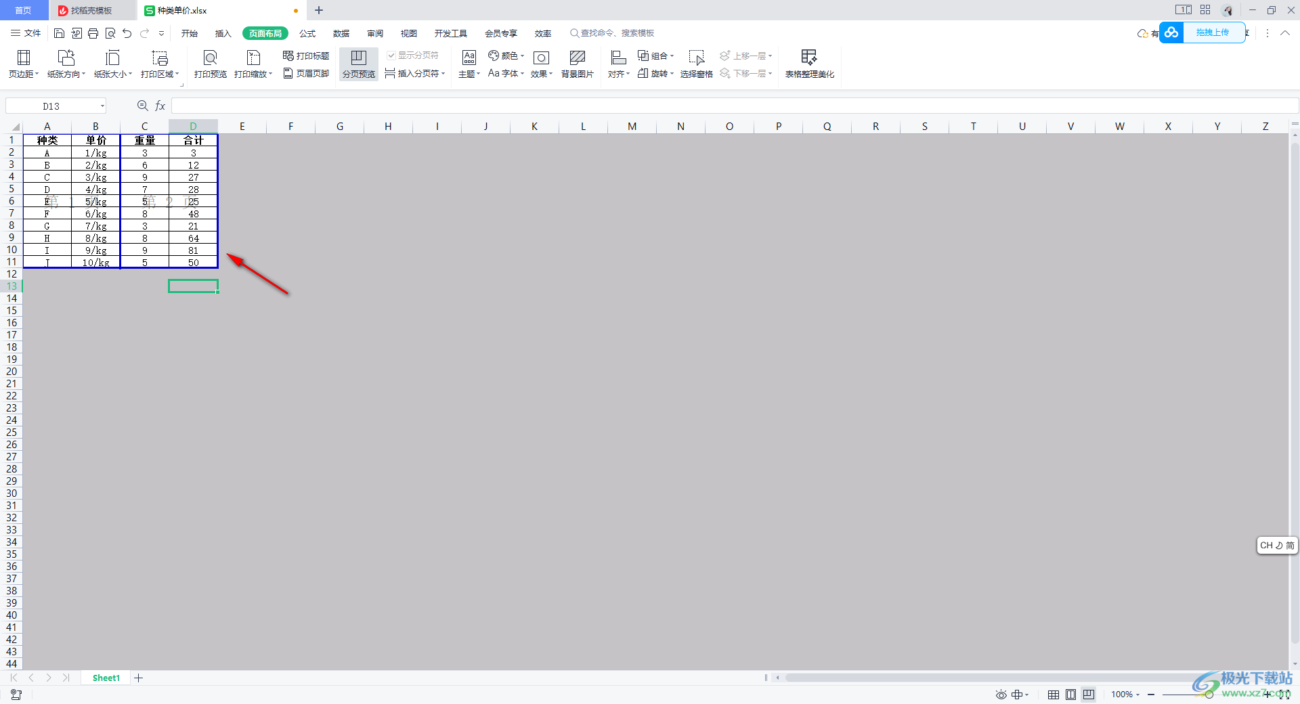This screenshot has width=1300, height=704.
Task: Open the 打印区域 print area tool
Action: pyautogui.click(x=160, y=64)
